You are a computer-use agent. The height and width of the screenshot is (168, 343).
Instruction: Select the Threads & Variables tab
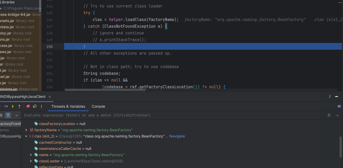(68, 106)
